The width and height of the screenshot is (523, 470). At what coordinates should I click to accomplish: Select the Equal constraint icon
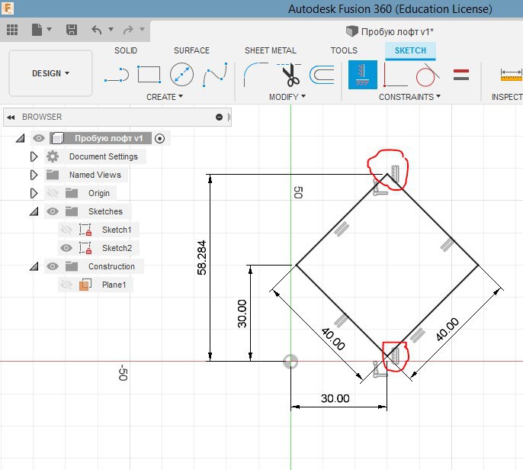[461, 75]
